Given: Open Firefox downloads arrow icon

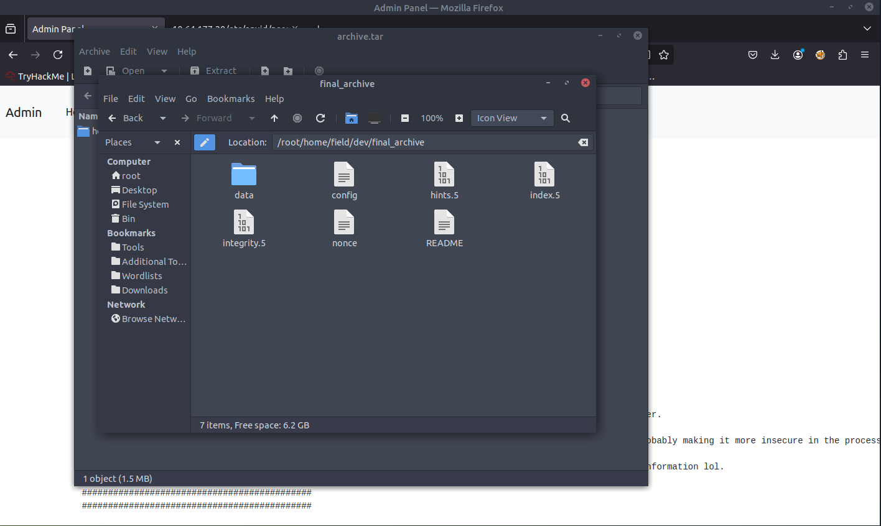Looking at the screenshot, I should (x=775, y=55).
